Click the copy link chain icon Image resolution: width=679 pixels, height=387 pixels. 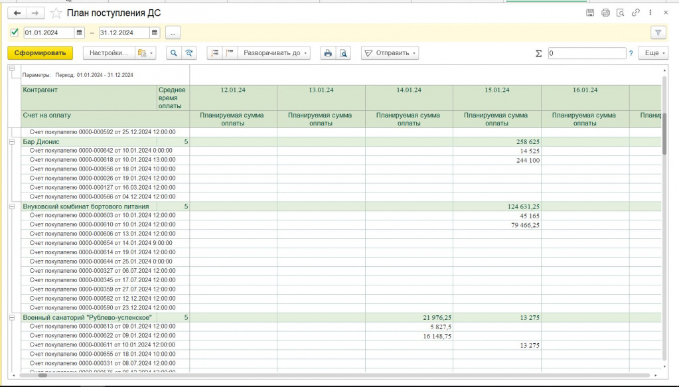[x=636, y=13]
